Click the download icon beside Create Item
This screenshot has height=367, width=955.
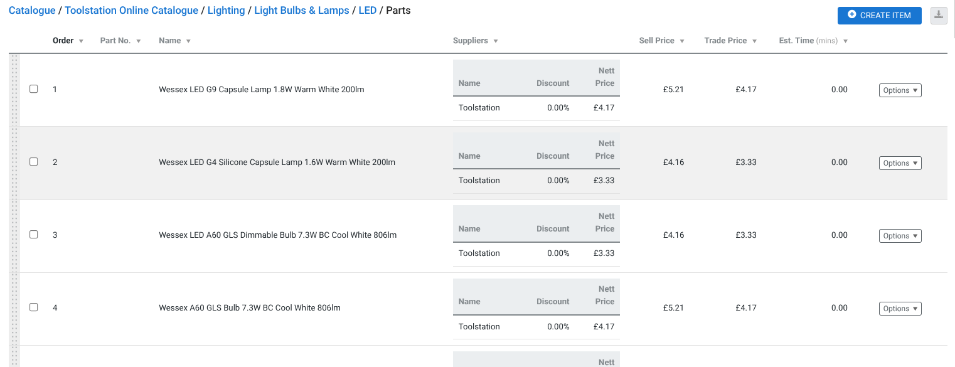pos(939,15)
